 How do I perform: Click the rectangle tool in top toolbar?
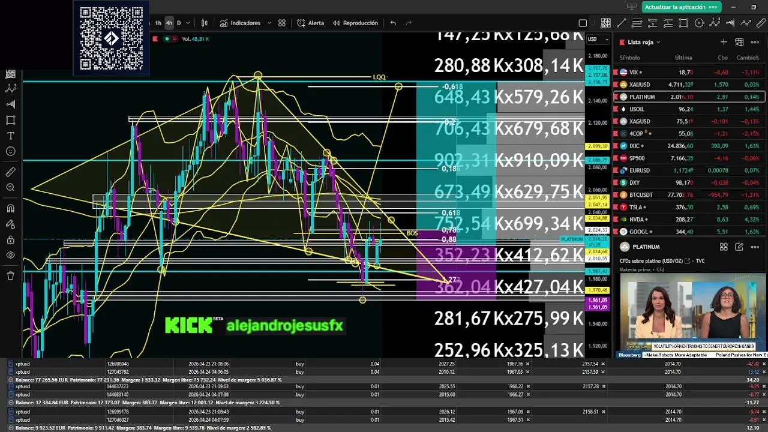(683, 23)
